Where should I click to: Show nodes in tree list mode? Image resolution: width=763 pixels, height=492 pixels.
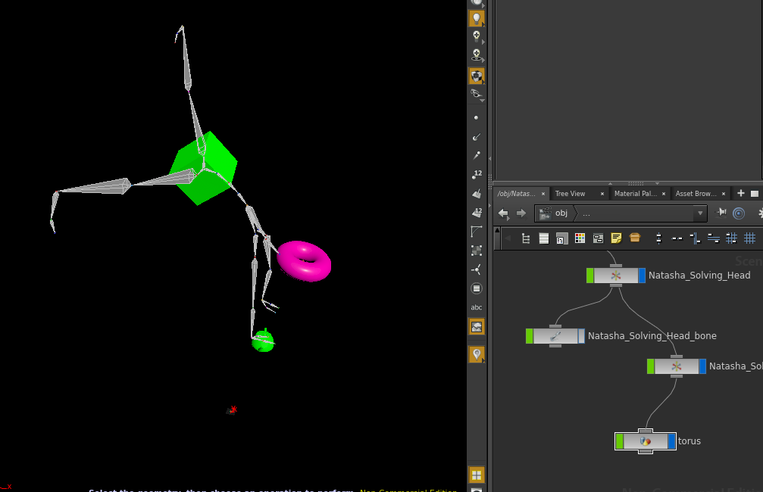click(x=525, y=238)
